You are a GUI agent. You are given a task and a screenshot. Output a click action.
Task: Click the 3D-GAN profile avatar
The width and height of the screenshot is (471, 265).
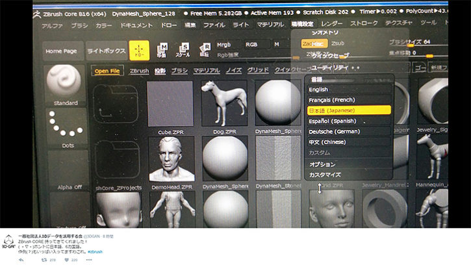[x=8, y=242]
